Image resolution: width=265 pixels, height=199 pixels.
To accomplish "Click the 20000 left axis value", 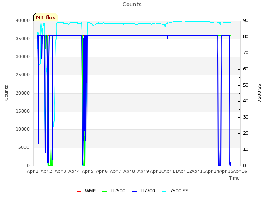I will pos(23,93).
